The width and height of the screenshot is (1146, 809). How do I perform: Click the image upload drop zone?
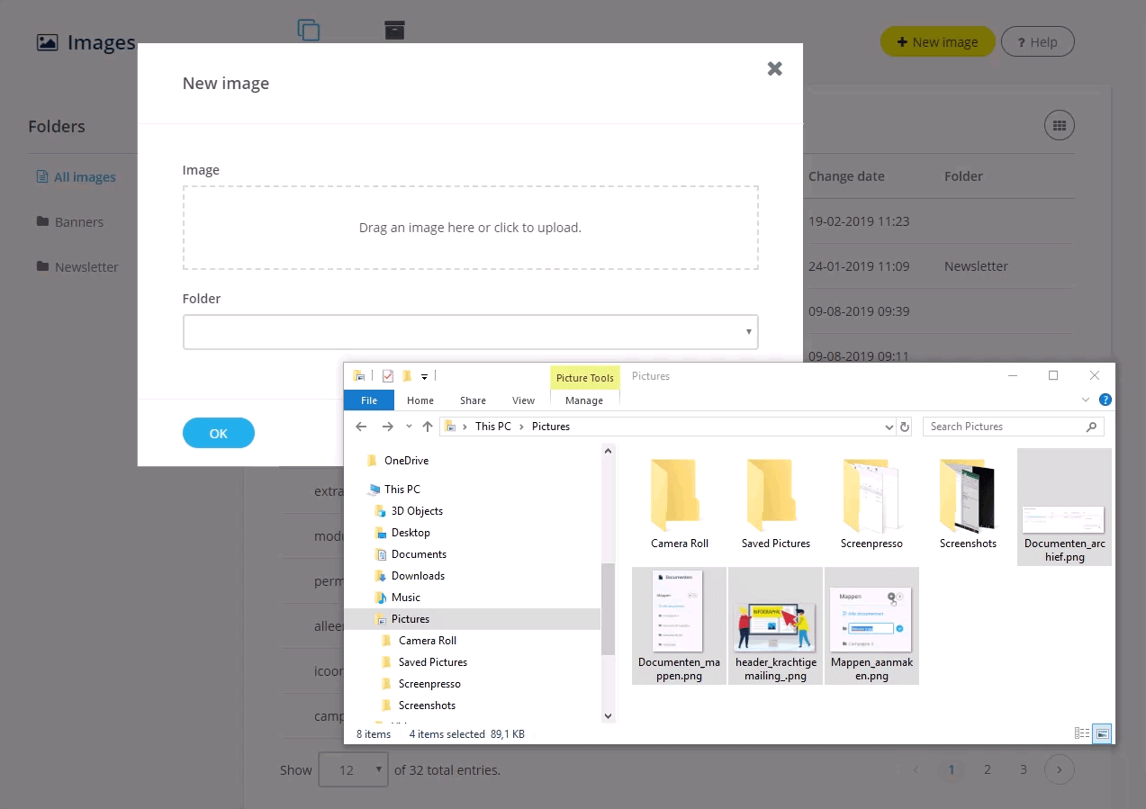click(470, 228)
